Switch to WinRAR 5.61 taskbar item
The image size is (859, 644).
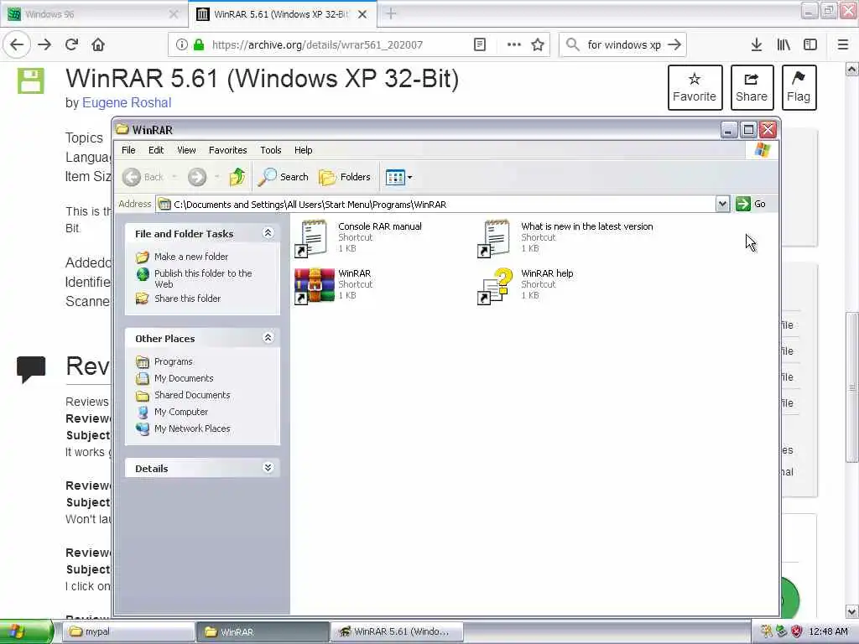point(398,631)
